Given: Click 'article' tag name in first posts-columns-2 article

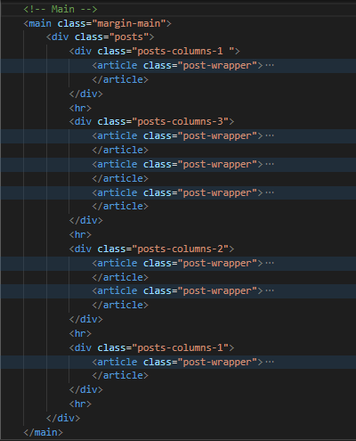Looking at the screenshot, I should 117,263.
